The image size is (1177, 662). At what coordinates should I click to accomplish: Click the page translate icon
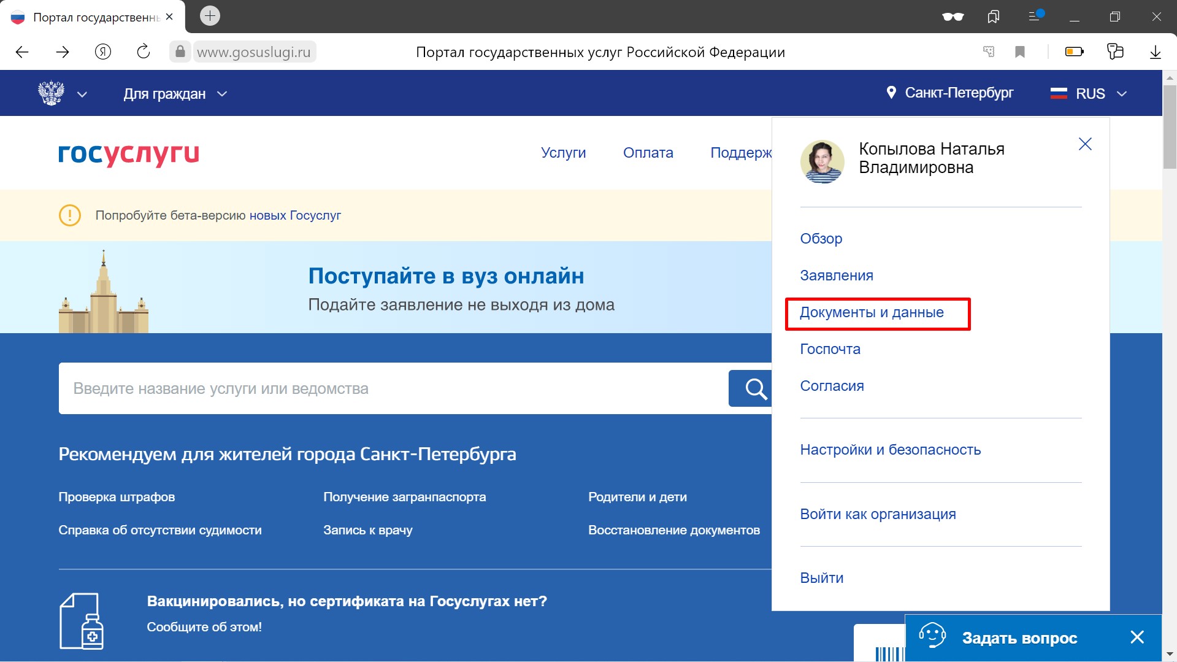pyautogui.click(x=989, y=52)
